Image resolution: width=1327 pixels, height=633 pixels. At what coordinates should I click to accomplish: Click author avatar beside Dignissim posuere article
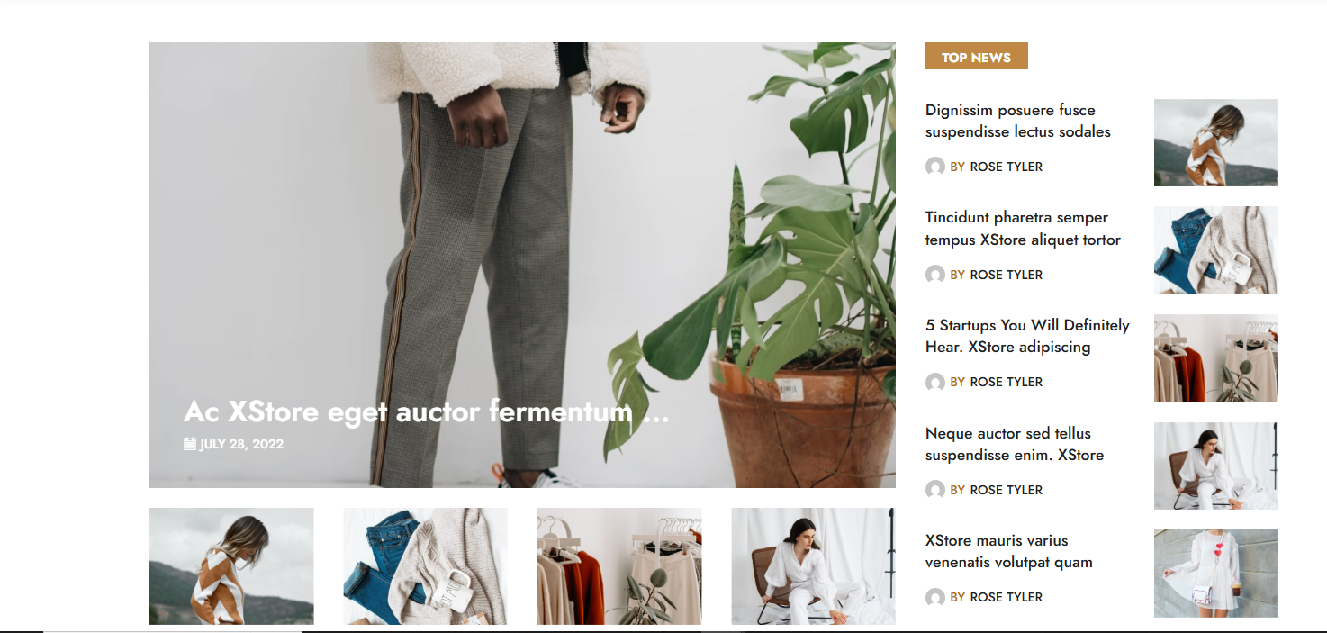coord(935,167)
